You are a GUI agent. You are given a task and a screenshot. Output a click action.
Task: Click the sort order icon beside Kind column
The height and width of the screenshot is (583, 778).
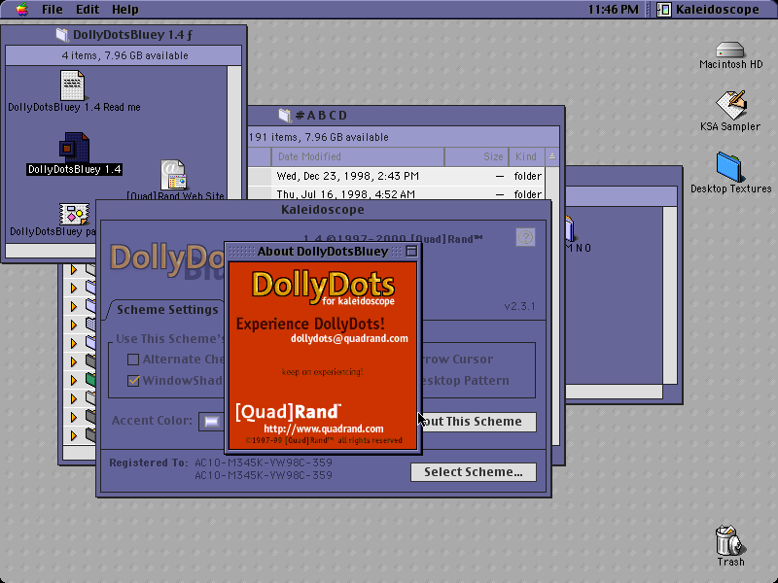pos(551,156)
